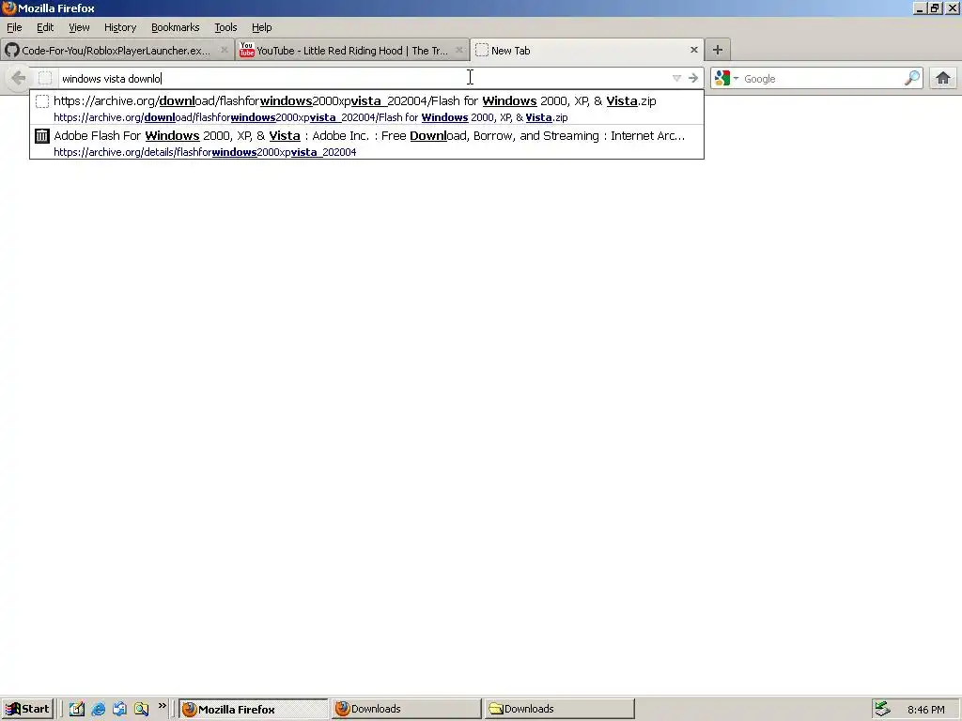Image resolution: width=962 pixels, height=721 pixels.
Task: Click the fourth quick launch search icon
Action: click(141, 709)
